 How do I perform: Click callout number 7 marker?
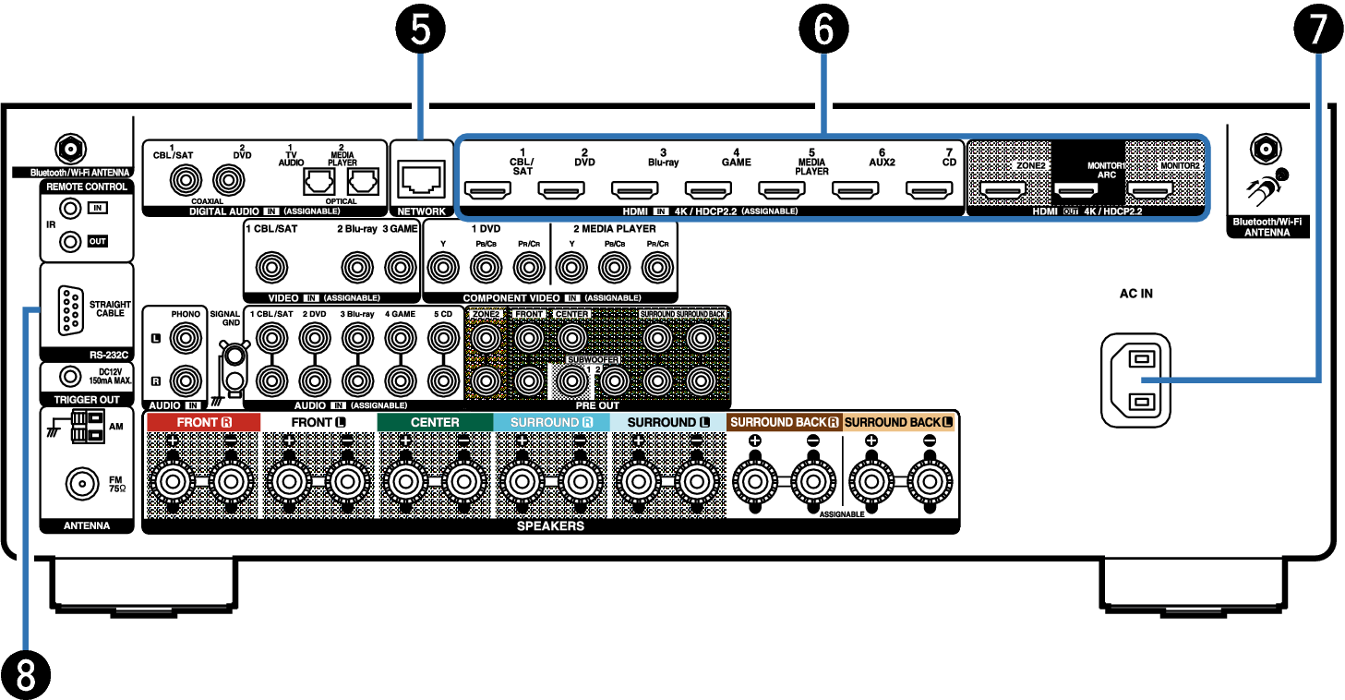point(1317,30)
